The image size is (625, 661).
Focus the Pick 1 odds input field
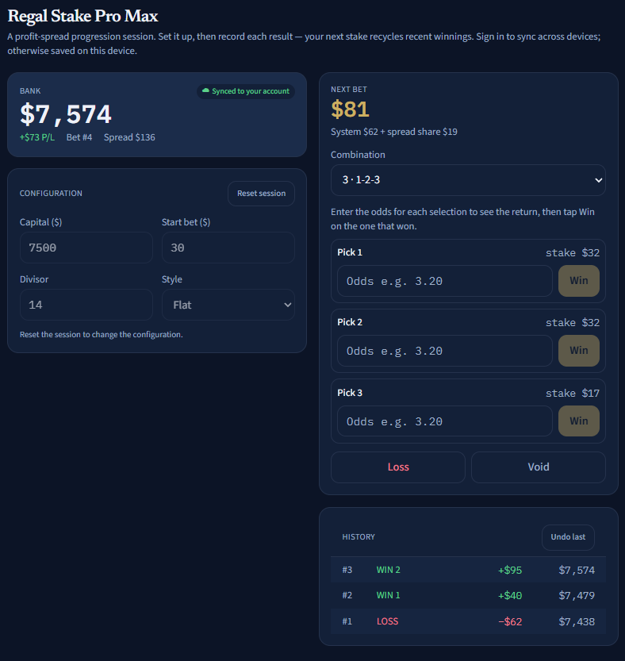point(445,281)
